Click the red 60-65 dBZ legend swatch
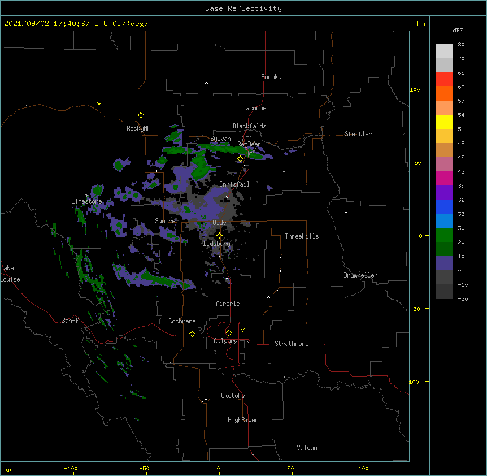487x476 pixels. [444, 79]
